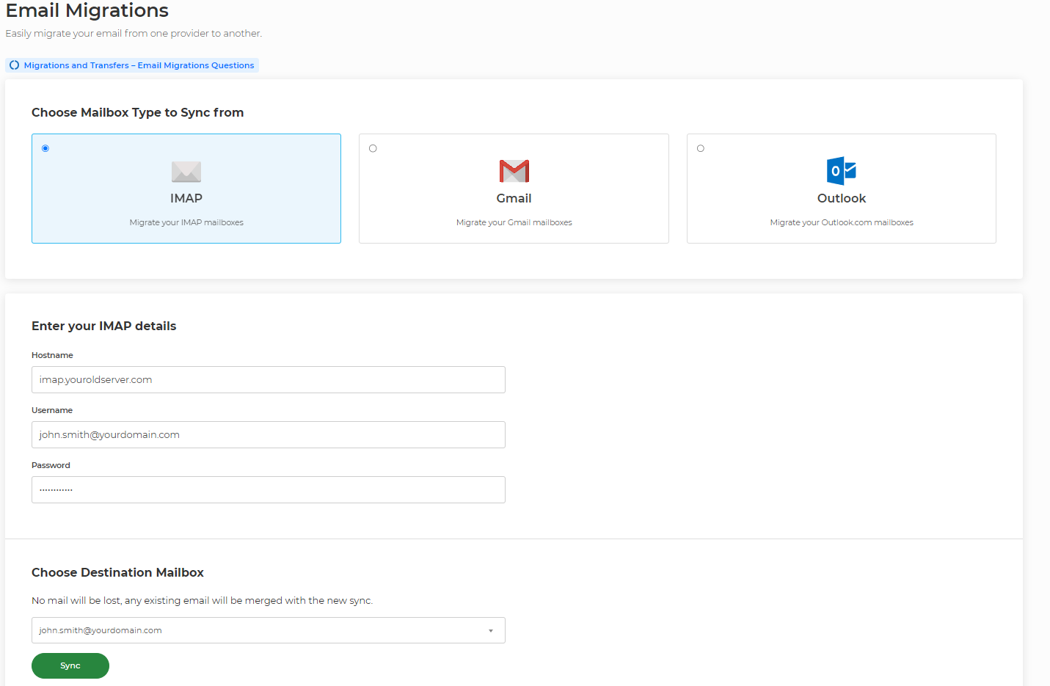Screen dimensions: 1050x686
Task: Click the Password input field
Action: (x=268, y=490)
